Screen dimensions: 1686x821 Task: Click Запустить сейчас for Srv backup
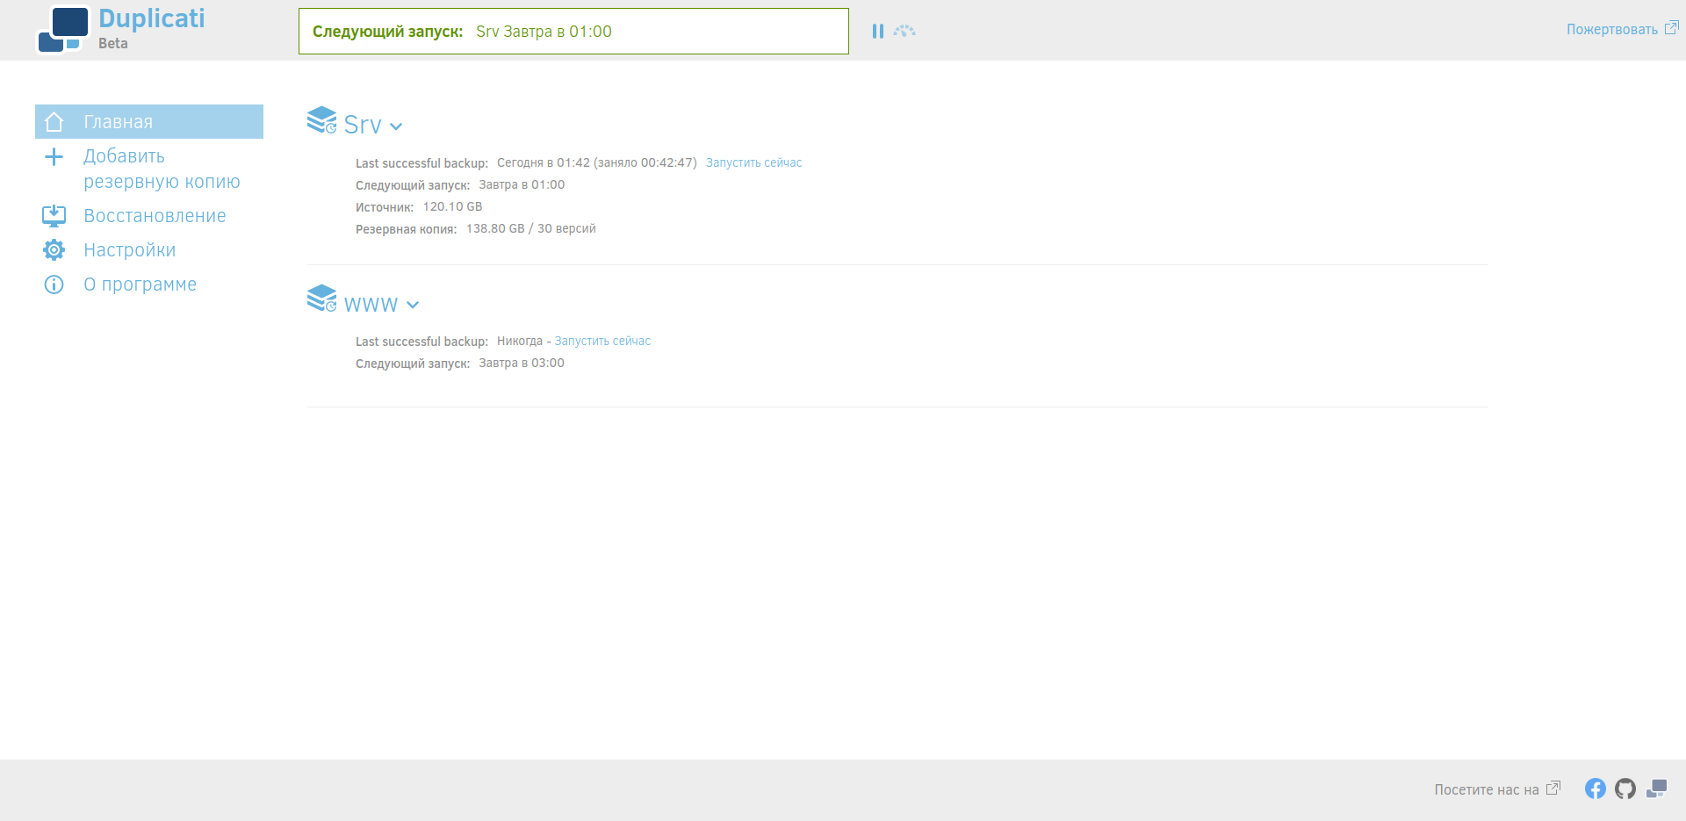click(753, 162)
